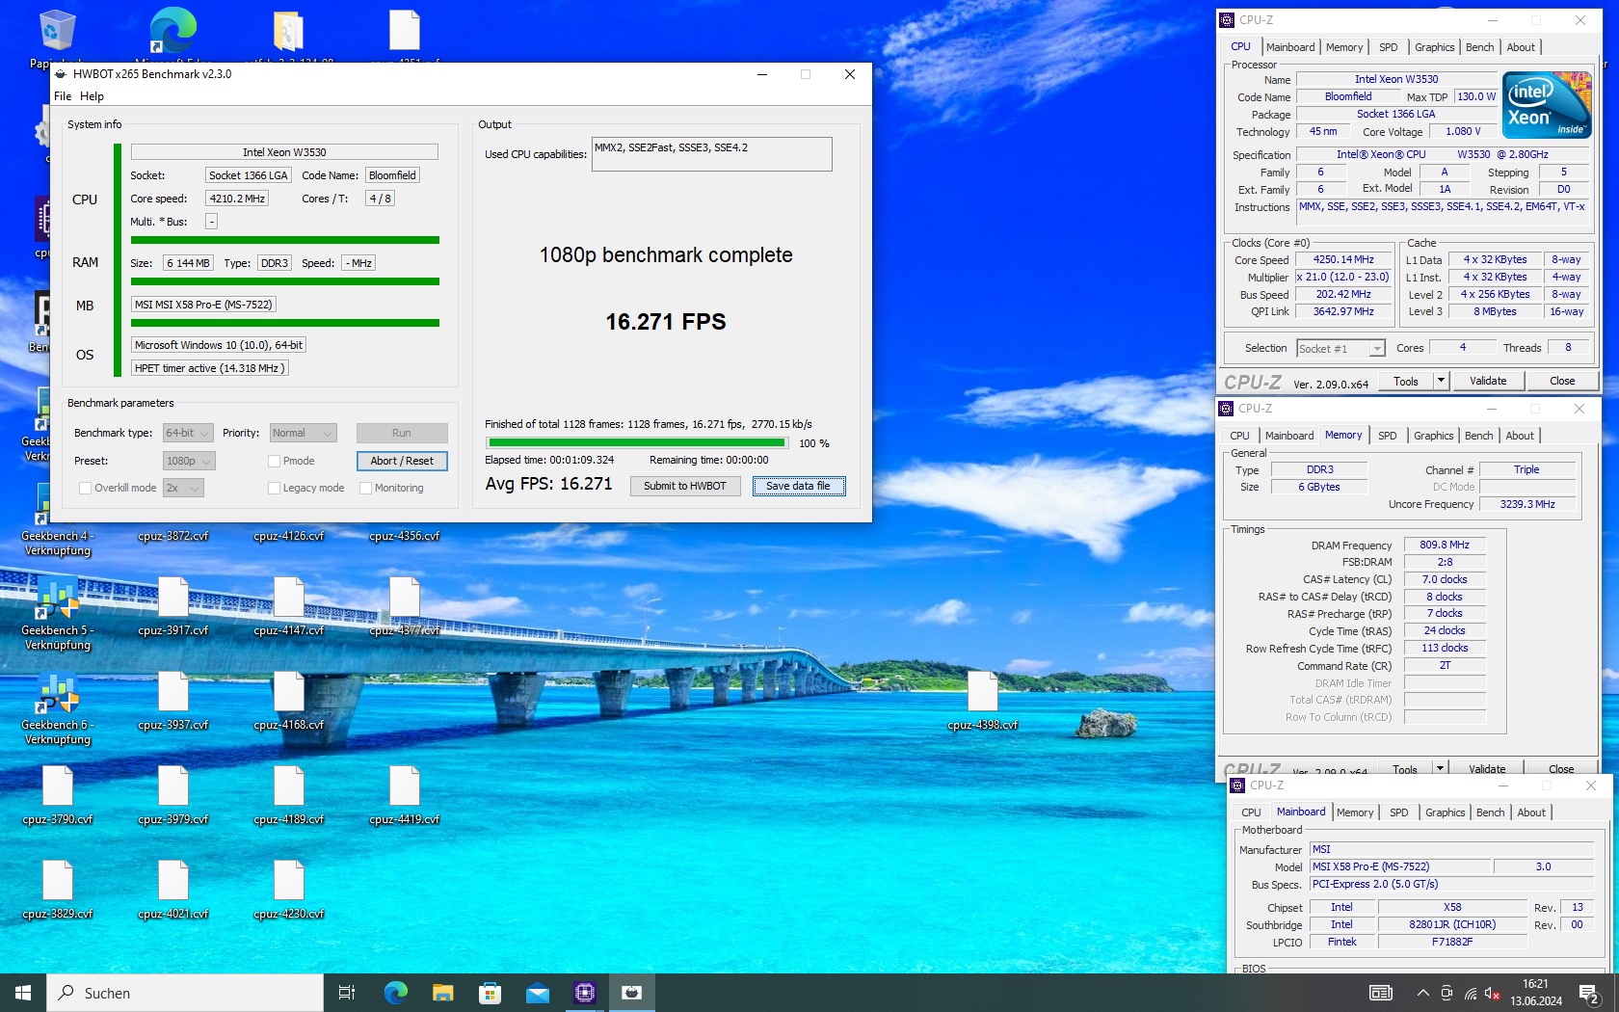
Task: Open cpuz-4021.cvf file icon
Action: click(173, 891)
